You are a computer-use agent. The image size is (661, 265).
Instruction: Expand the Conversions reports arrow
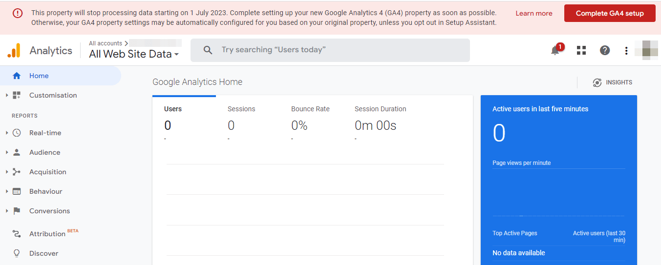click(x=7, y=211)
